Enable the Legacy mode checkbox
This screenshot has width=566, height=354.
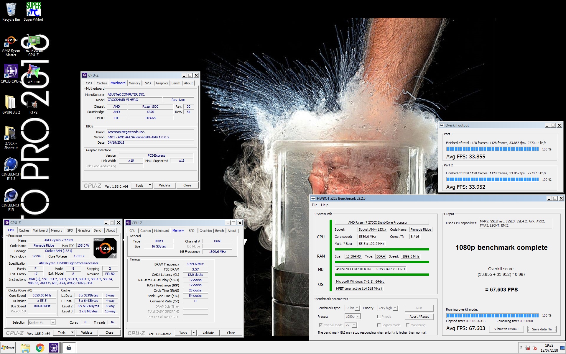point(379,325)
